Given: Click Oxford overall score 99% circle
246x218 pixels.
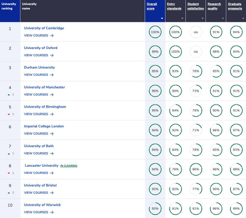Looking at the screenshot, I should coord(155,52).
